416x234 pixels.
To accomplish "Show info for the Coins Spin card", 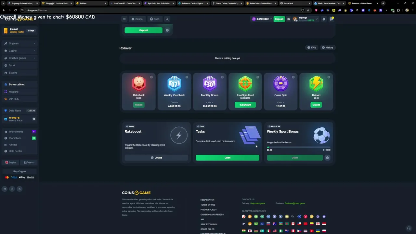I will pos(293,77).
